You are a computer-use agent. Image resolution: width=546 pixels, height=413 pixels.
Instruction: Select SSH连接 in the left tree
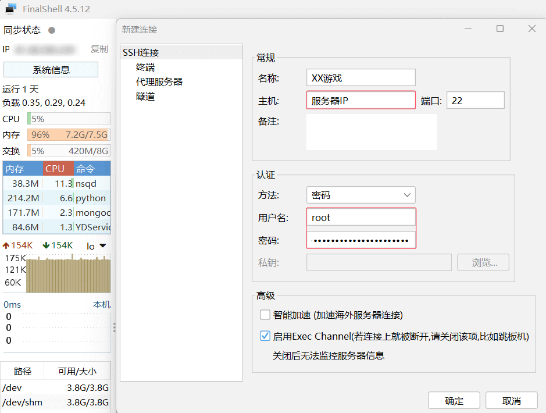141,52
